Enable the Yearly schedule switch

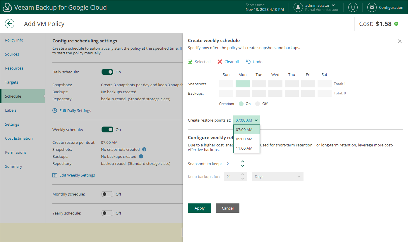point(107,213)
